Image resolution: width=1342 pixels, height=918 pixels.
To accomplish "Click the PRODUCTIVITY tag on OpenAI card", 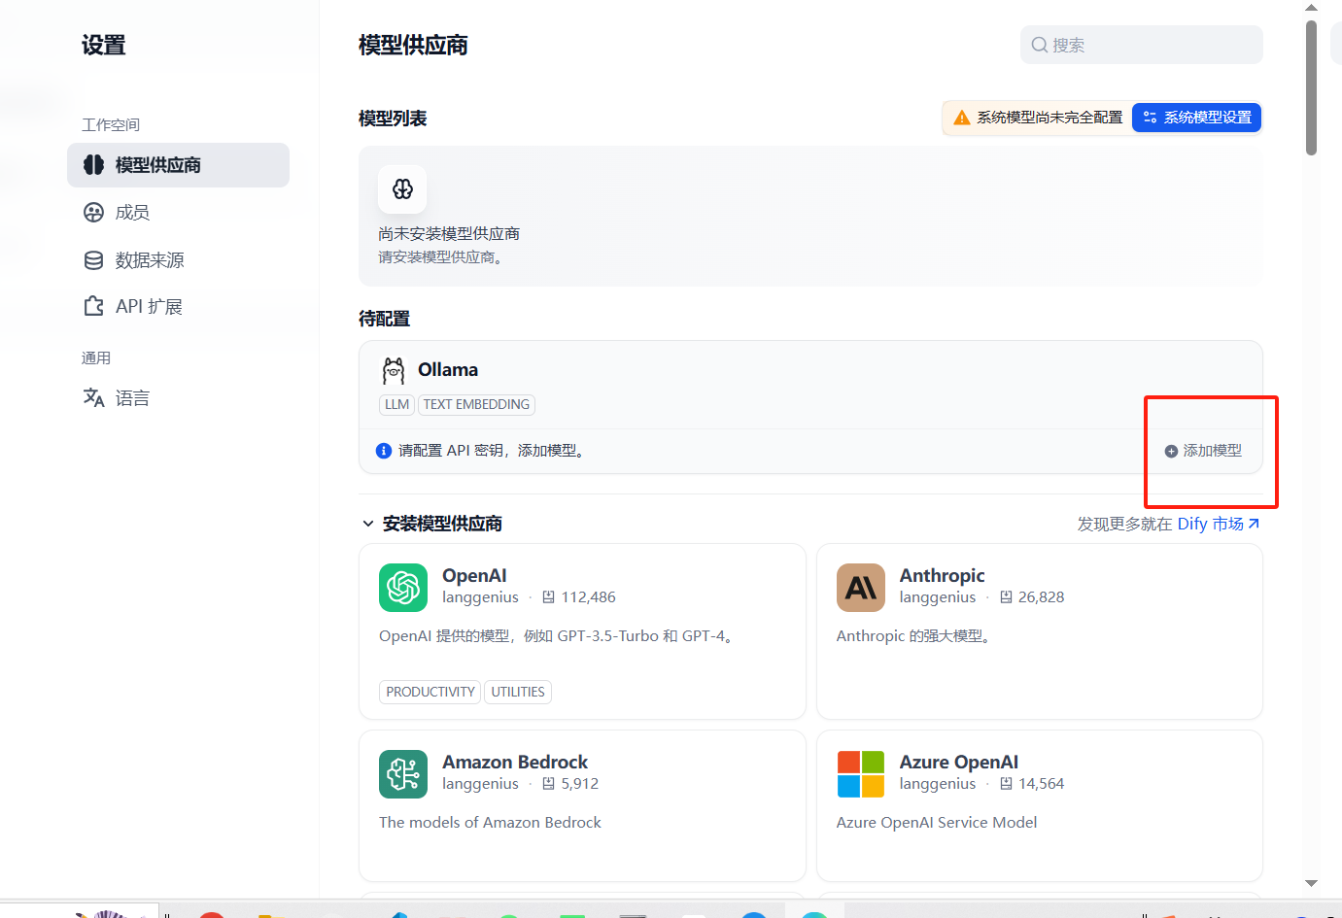I will pos(430,692).
